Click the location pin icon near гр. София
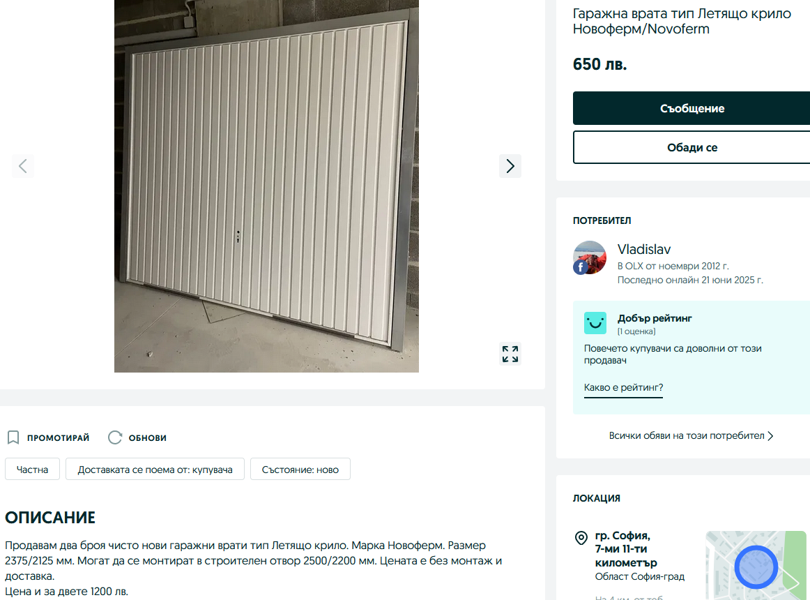This screenshot has width=810, height=600. point(581,538)
